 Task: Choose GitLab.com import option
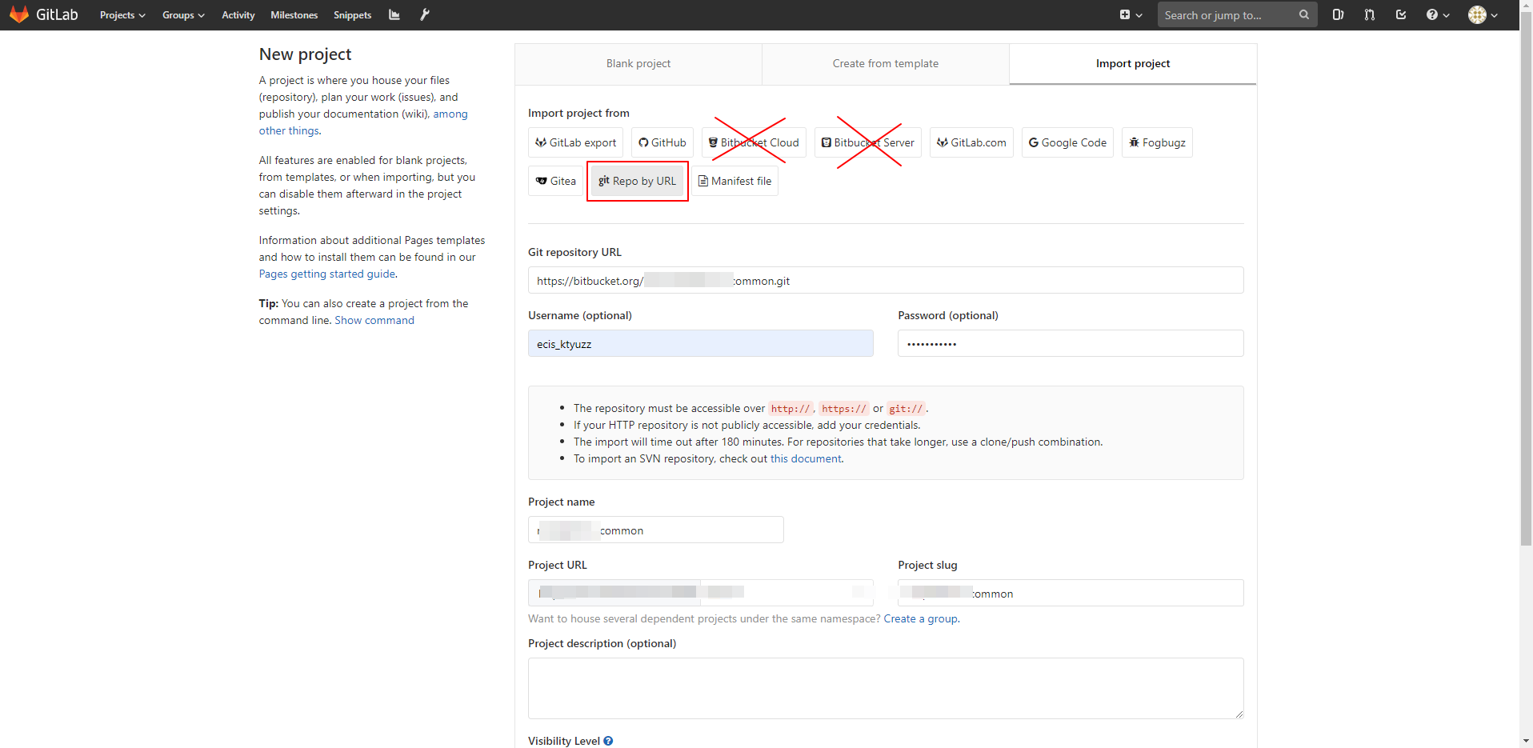[971, 142]
